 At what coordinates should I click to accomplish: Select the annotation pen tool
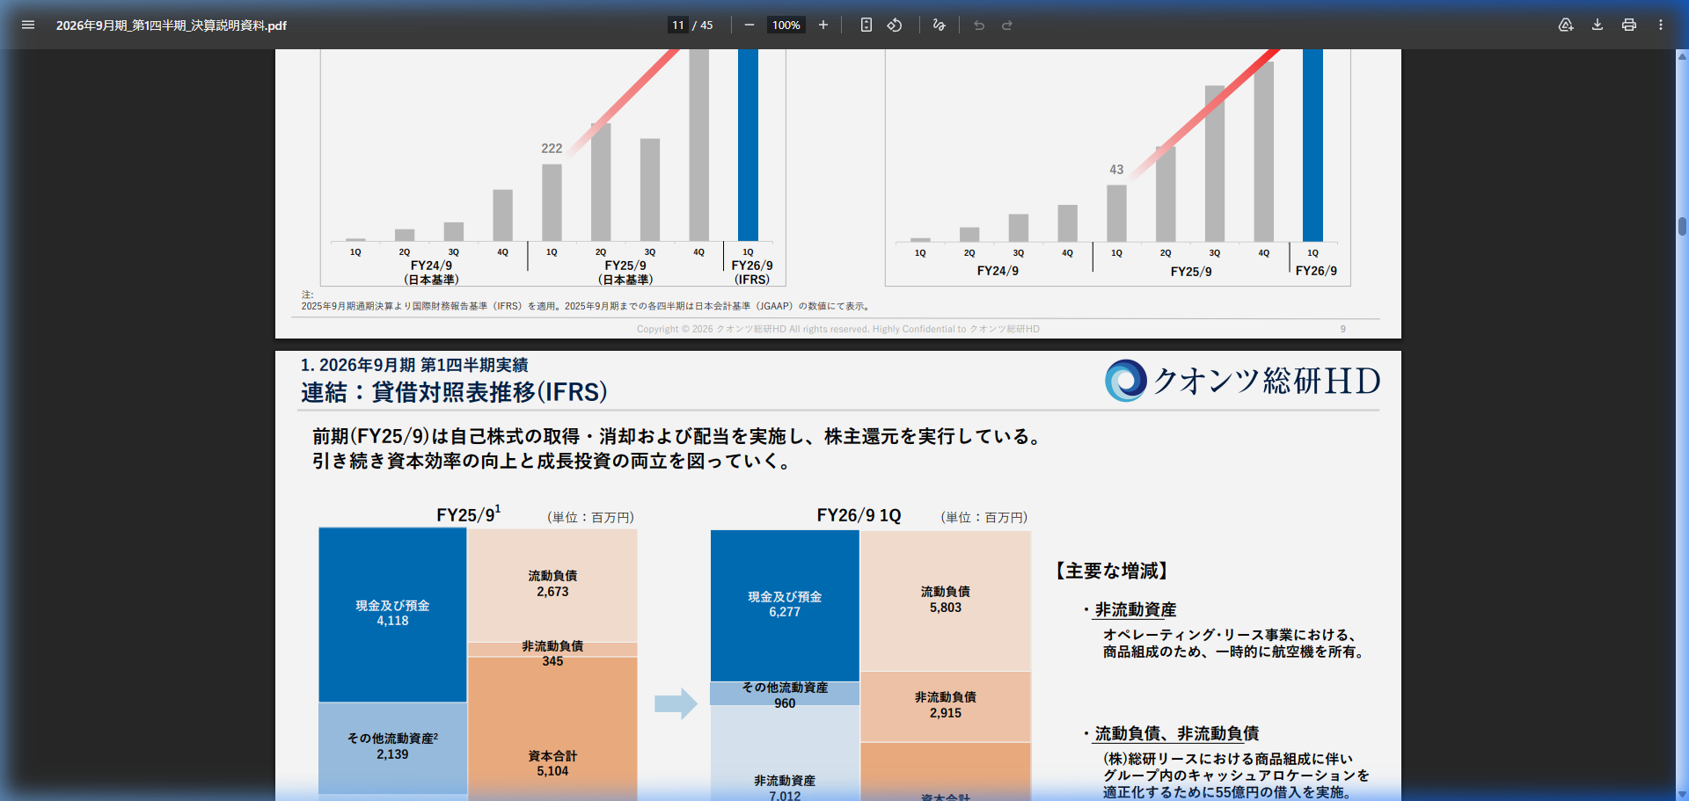938,25
